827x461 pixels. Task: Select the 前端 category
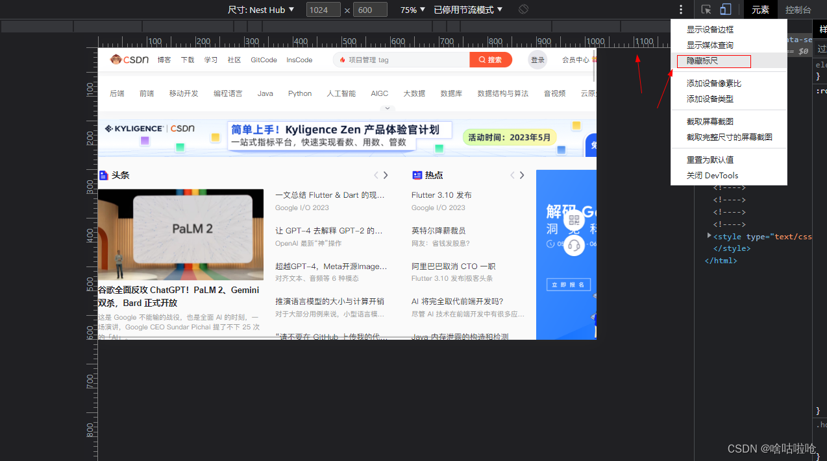coord(147,93)
